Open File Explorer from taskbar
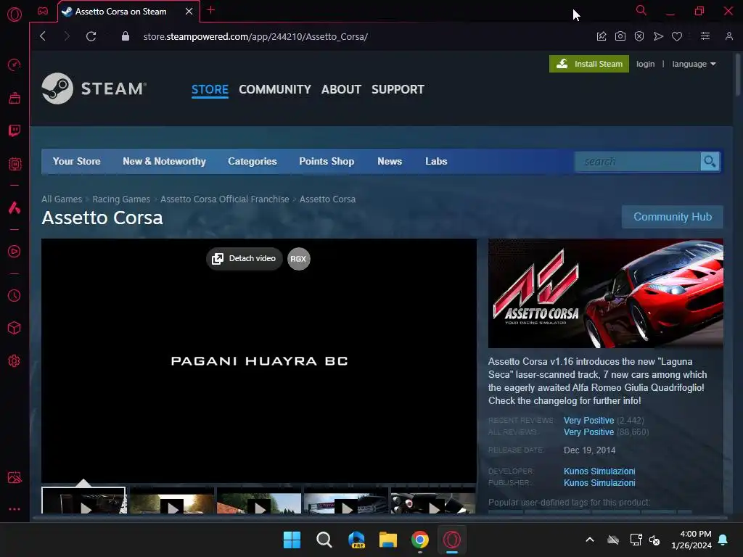The image size is (743, 557). coord(387,540)
